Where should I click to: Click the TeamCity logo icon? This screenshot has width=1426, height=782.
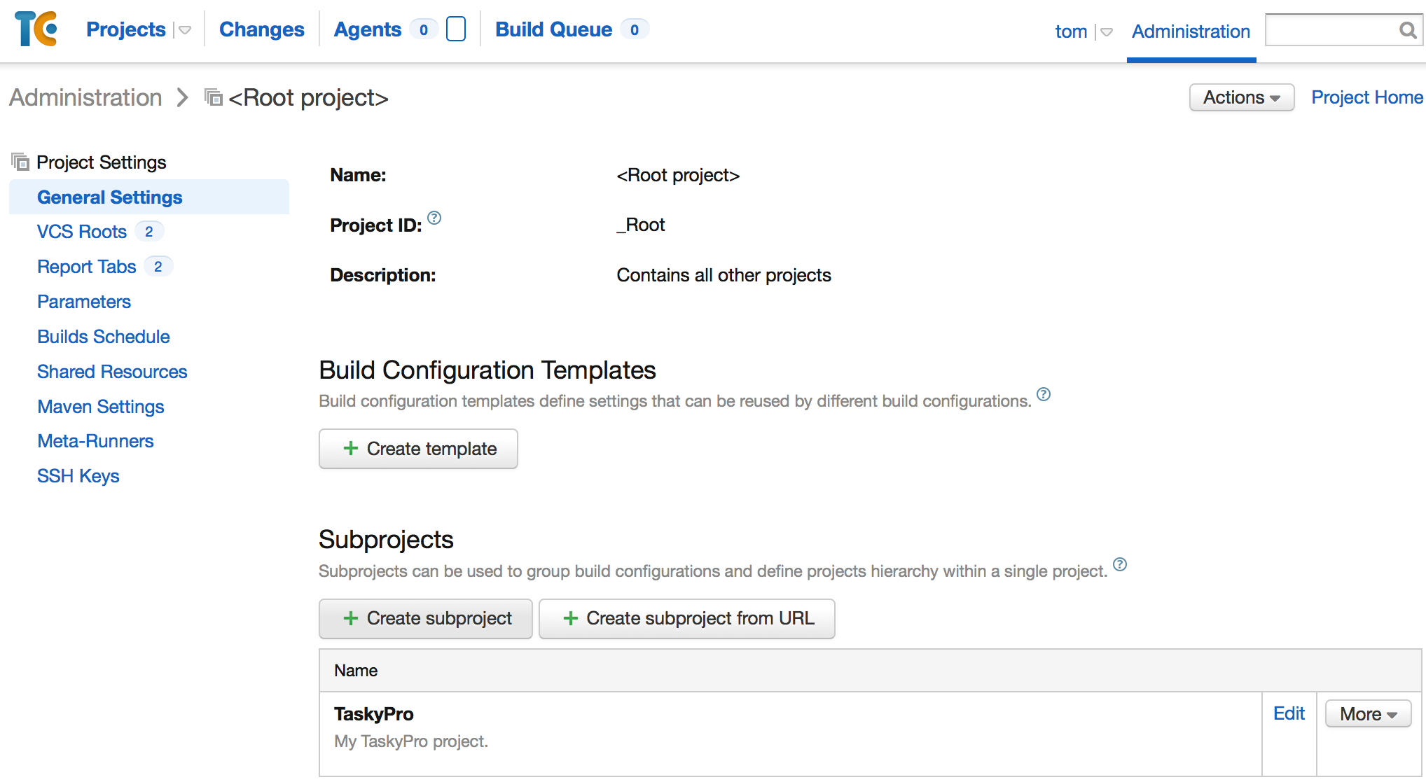[x=36, y=29]
